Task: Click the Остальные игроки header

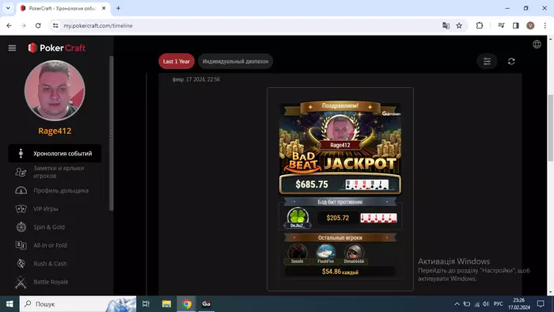Action: (x=340, y=238)
